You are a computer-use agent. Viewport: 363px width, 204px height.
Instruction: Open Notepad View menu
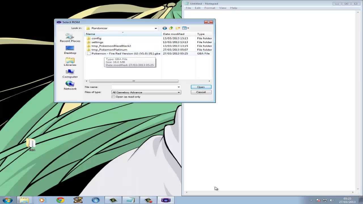tap(223, 8)
